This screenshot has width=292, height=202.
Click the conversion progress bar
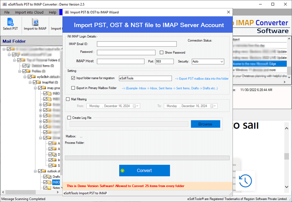click(147, 158)
